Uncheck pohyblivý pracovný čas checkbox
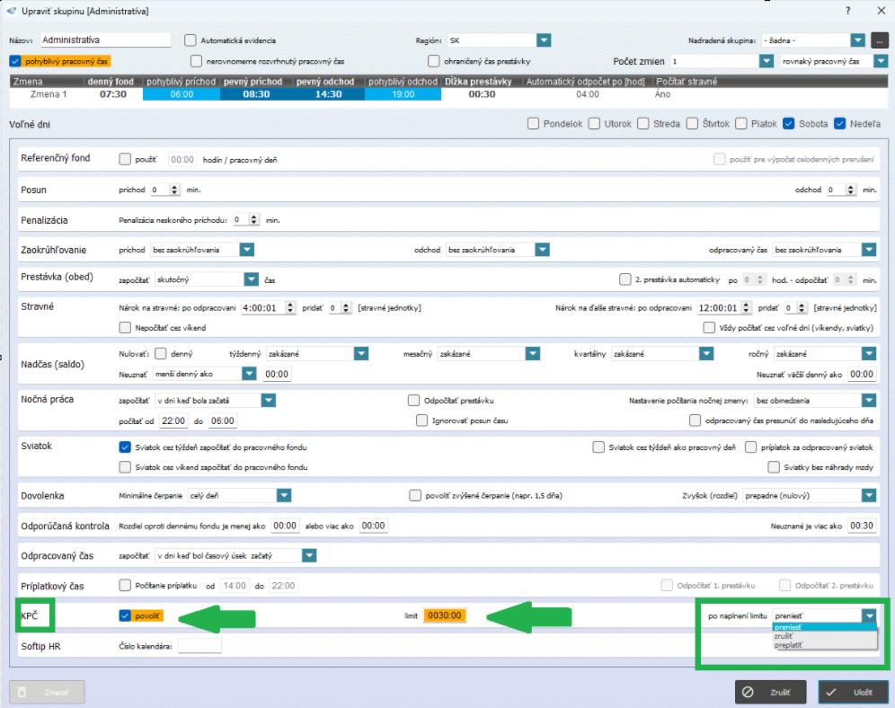Viewport: 895px width, 708px height. (x=15, y=61)
